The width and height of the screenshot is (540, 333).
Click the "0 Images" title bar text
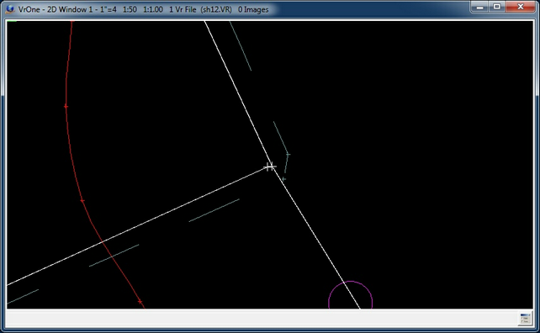(253, 9)
